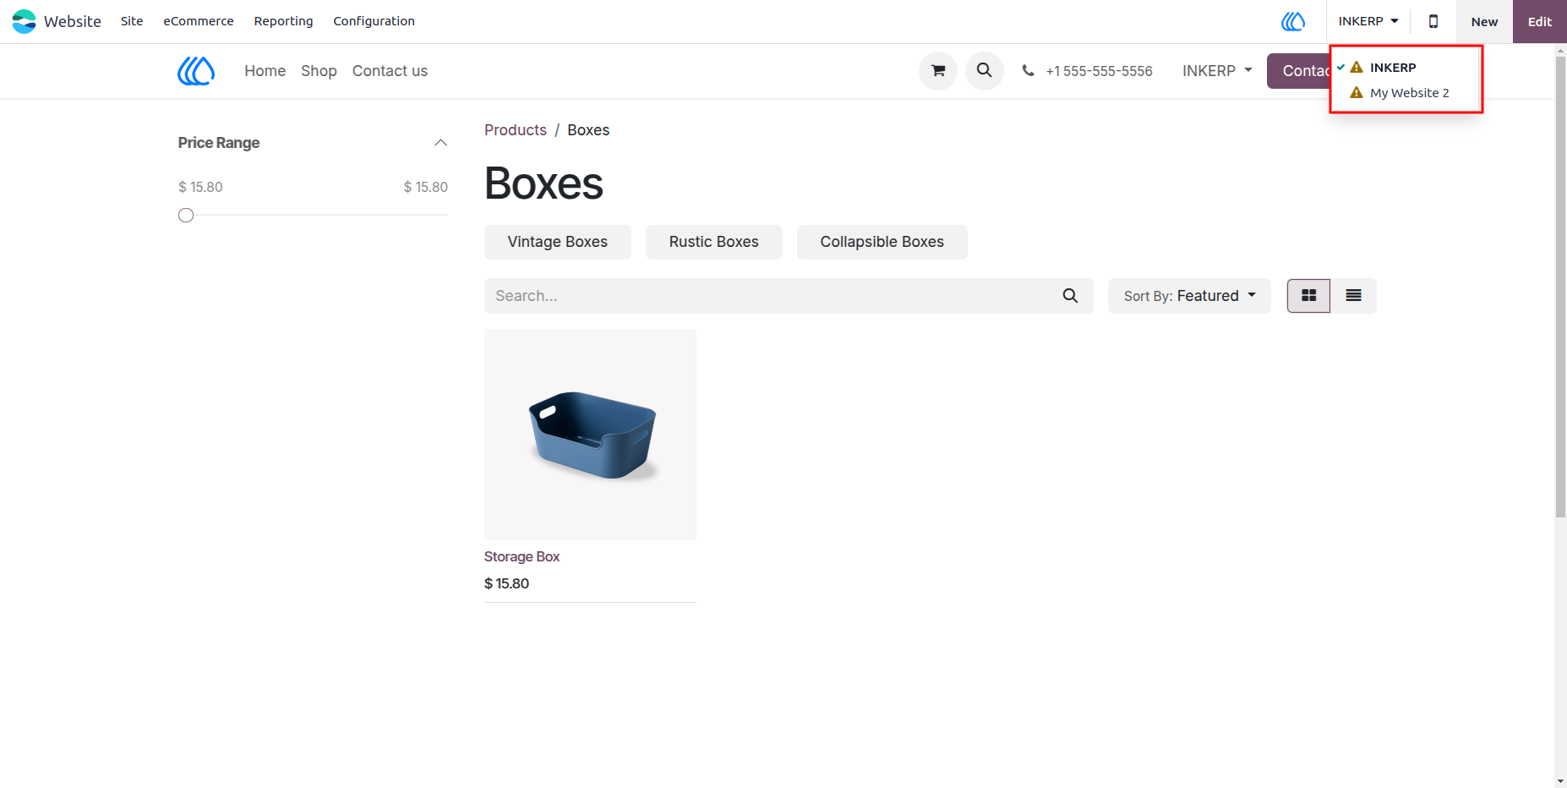
Task: Collapse the Price Range section
Action: (440, 143)
